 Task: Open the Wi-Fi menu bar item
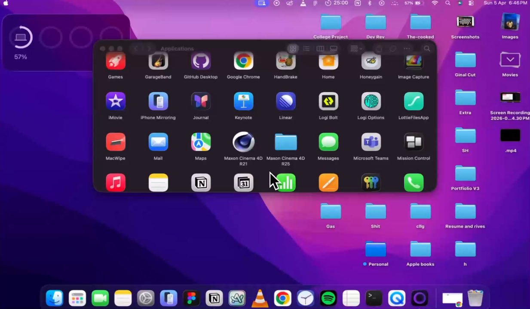tap(435, 3)
